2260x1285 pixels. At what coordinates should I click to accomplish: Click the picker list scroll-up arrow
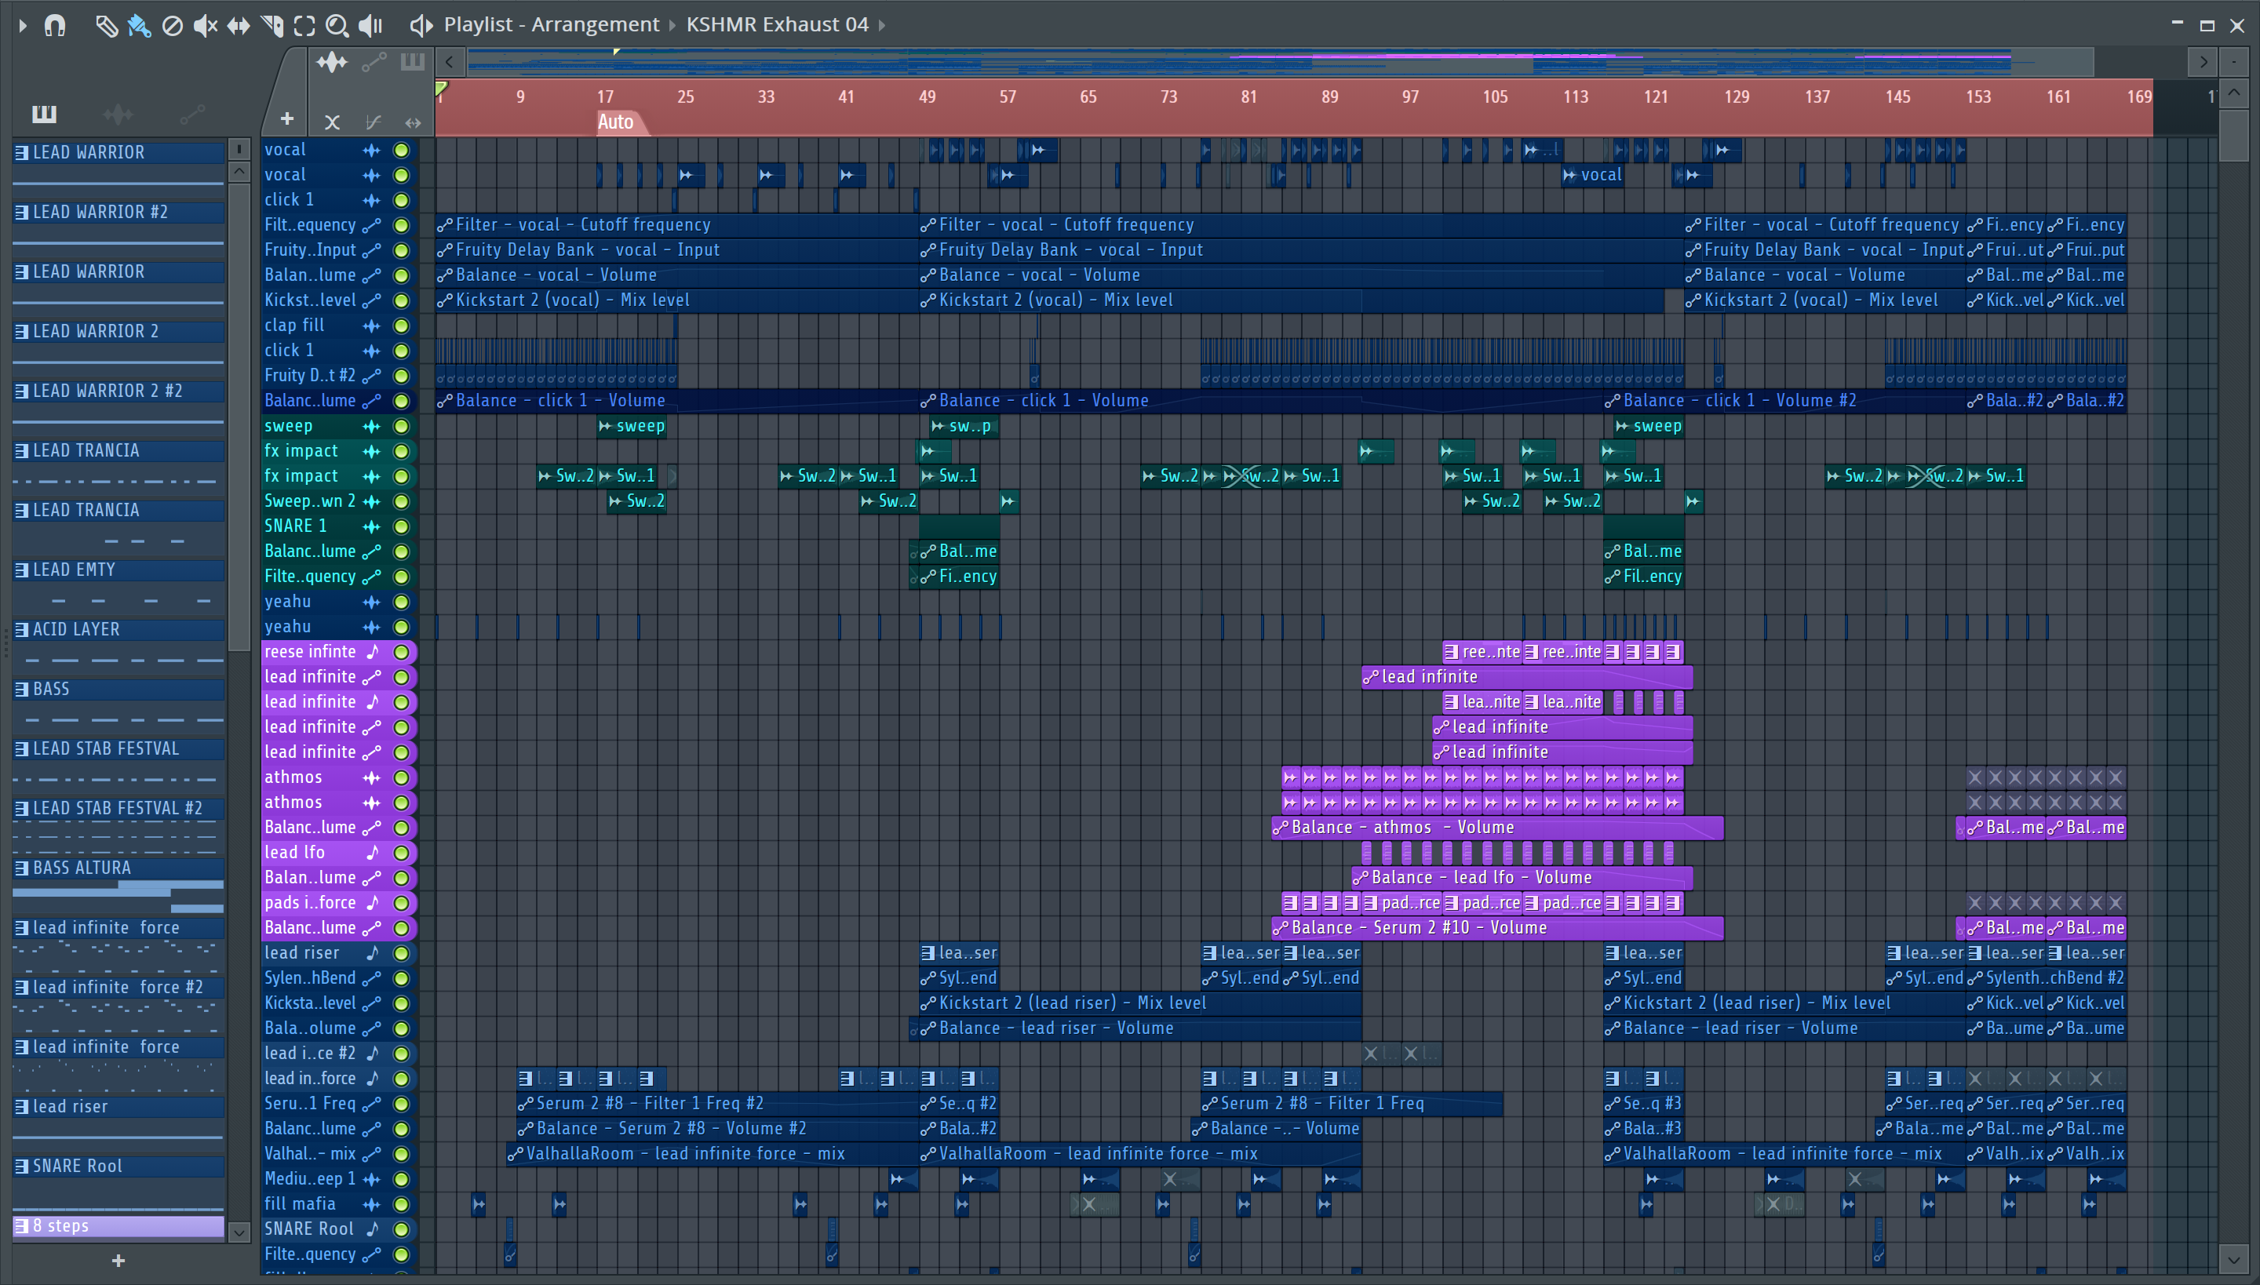point(239,173)
